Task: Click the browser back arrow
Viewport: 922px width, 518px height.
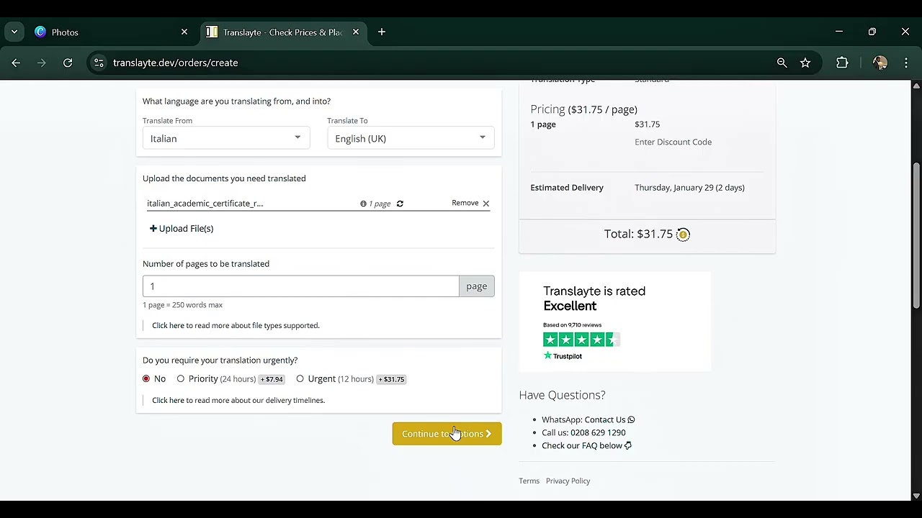Action: tap(16, 63)
